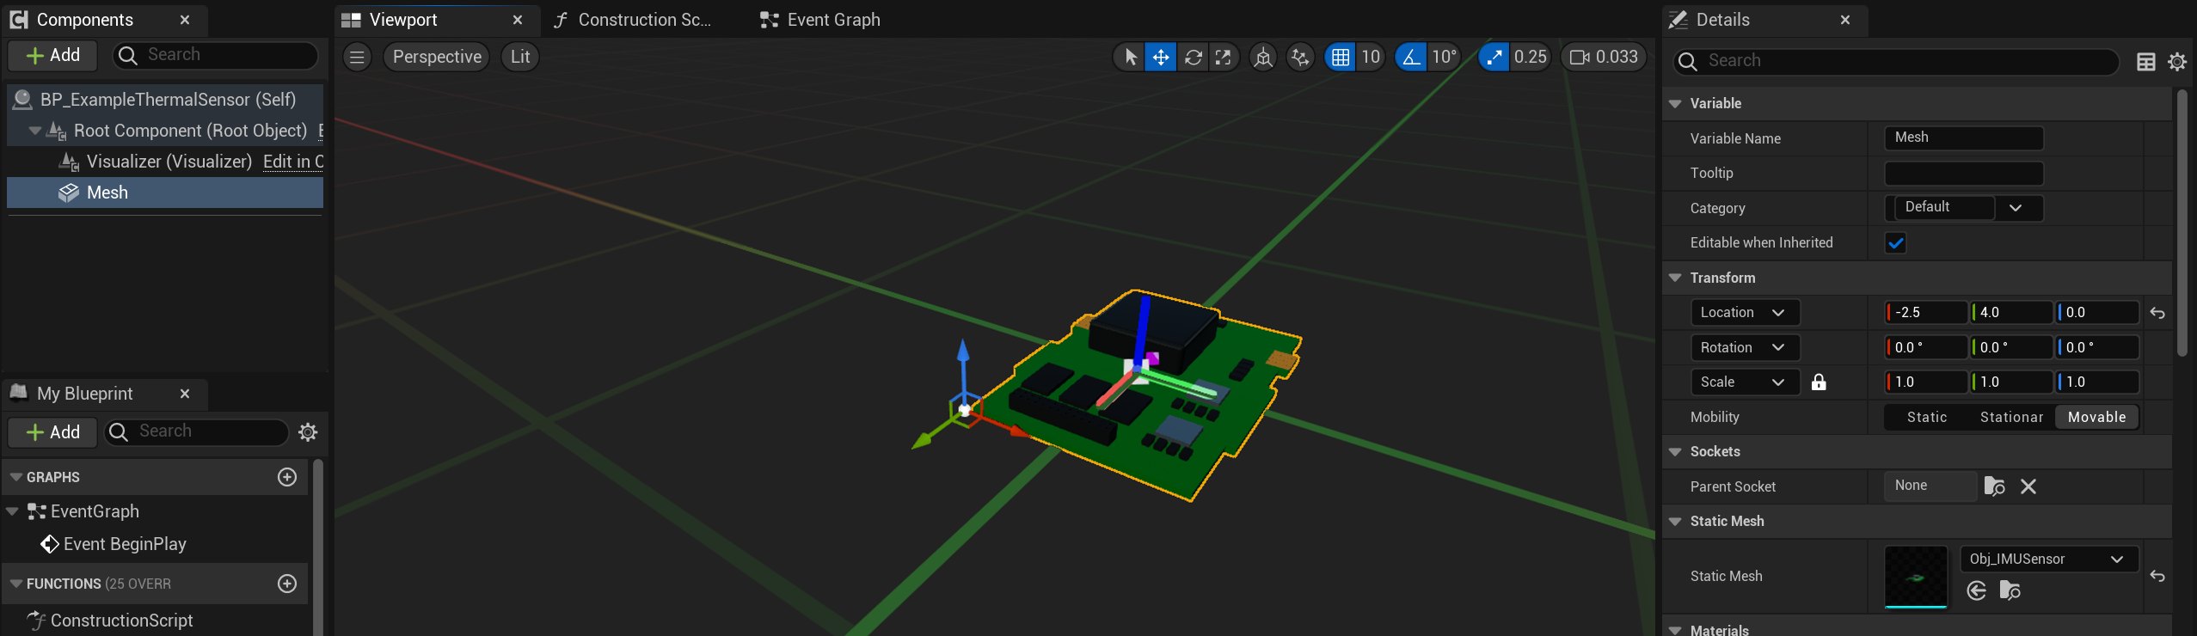Open the Perspective view mode button
Viewport: 2197px width, 636px height.
click(x=437, y=58)
